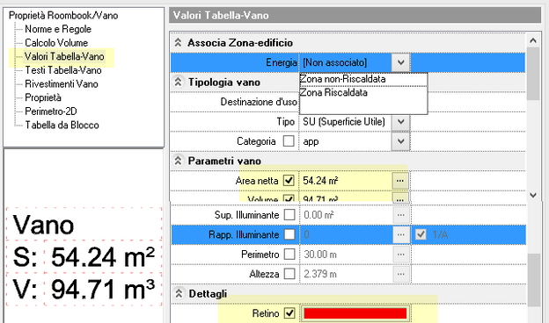Click the Vano preview label text

43,226
